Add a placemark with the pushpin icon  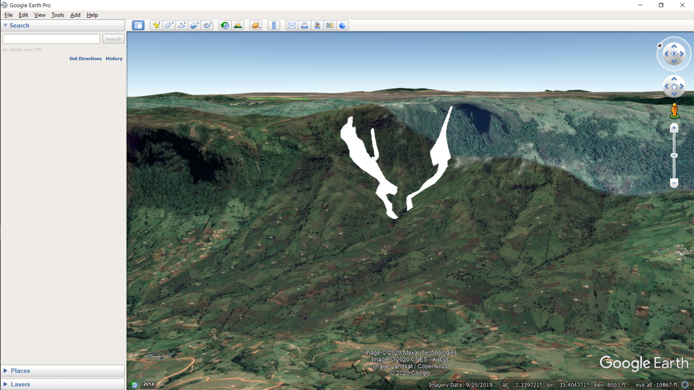tap(156, 25)
